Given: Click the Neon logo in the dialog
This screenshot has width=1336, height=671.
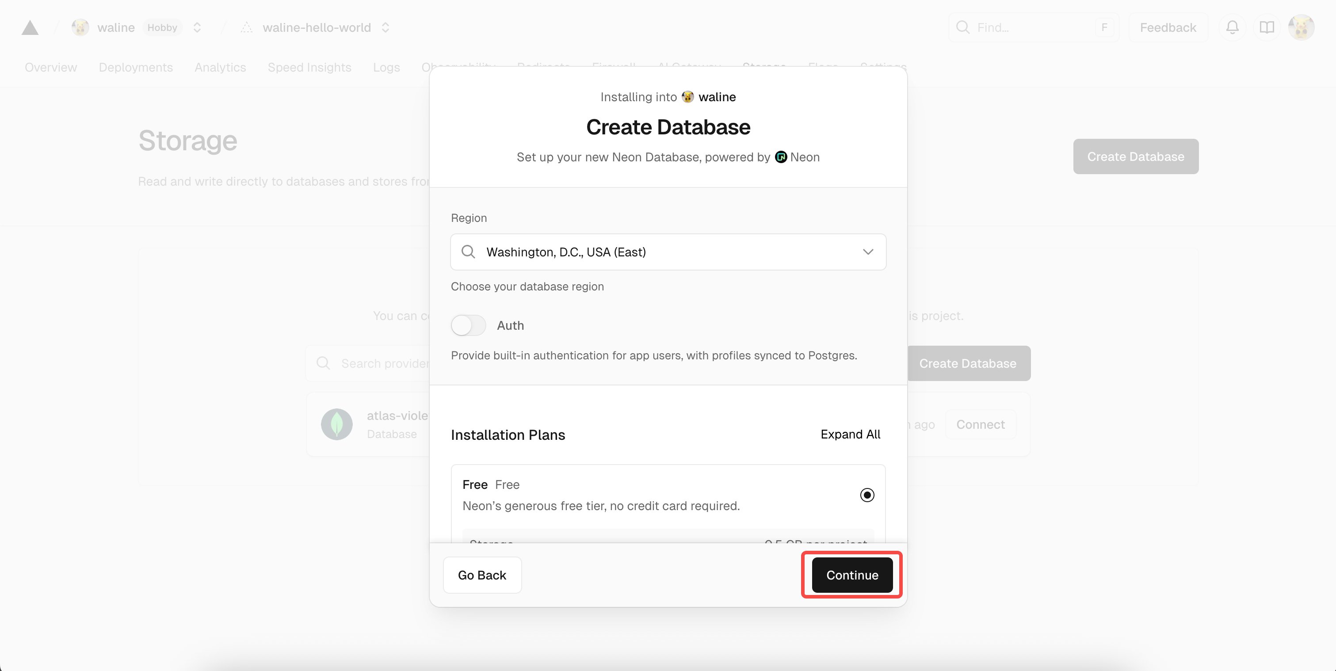Looking at the screenshot, I should tap(781, 157).
